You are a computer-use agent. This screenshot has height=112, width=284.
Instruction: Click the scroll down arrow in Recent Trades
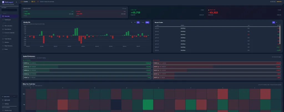click(280, 50)
